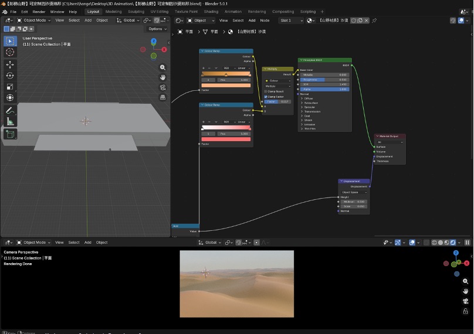Click camera view icon in bottom viewport
The image size is (474, 334).
pyautogui.click(x=466, y=301)
